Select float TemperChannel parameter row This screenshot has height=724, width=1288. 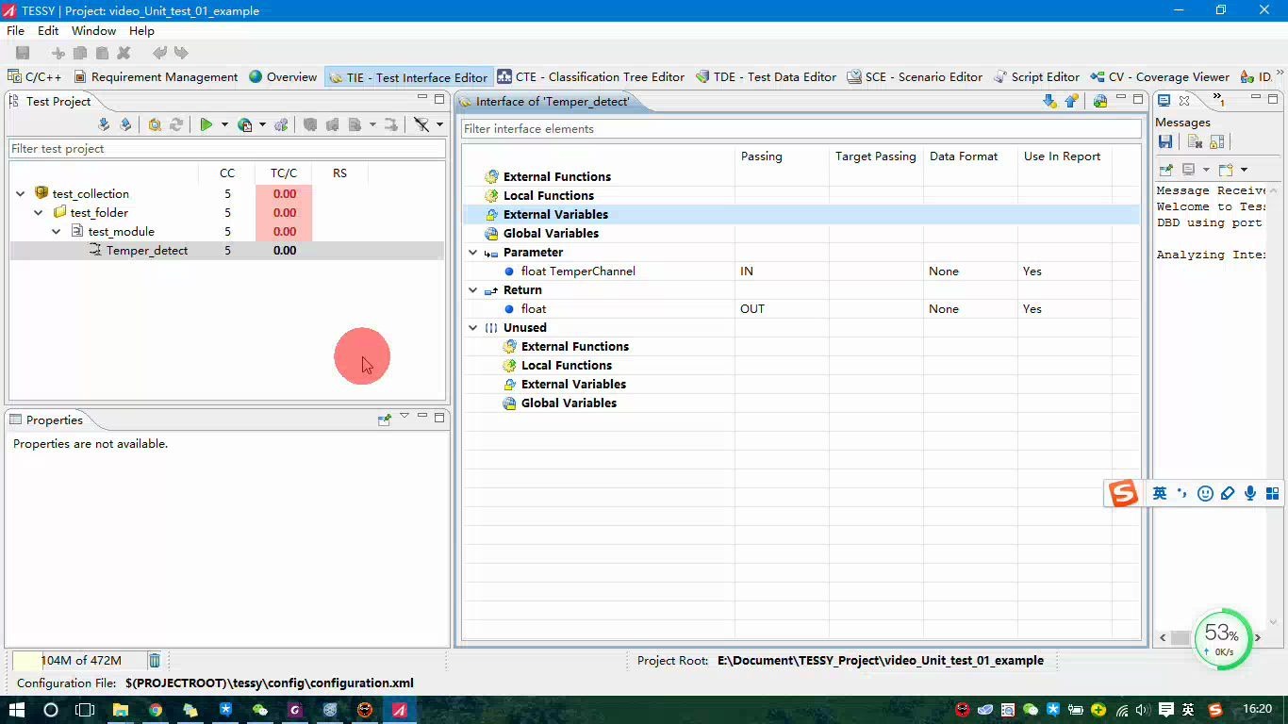pyautogui.click(x=801, y=271)
